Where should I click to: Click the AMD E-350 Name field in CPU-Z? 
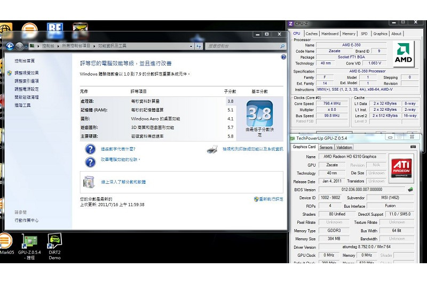coord(351,45)
